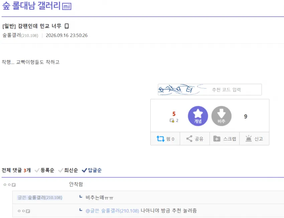Click the 신고 text label
The width and height of the screenshot is (284, 218).
(259, 139)
